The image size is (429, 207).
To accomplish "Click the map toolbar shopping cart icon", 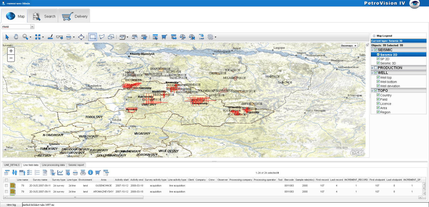I will 164,37.
